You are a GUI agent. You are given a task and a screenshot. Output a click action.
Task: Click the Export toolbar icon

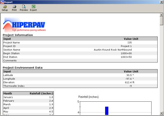33,8
